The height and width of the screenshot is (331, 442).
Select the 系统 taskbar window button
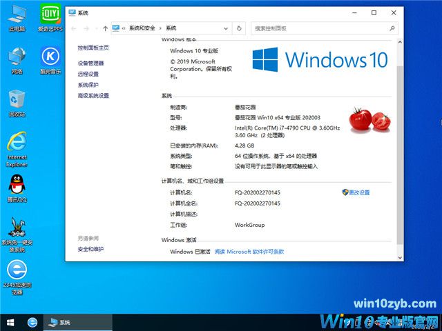point(77,322)
